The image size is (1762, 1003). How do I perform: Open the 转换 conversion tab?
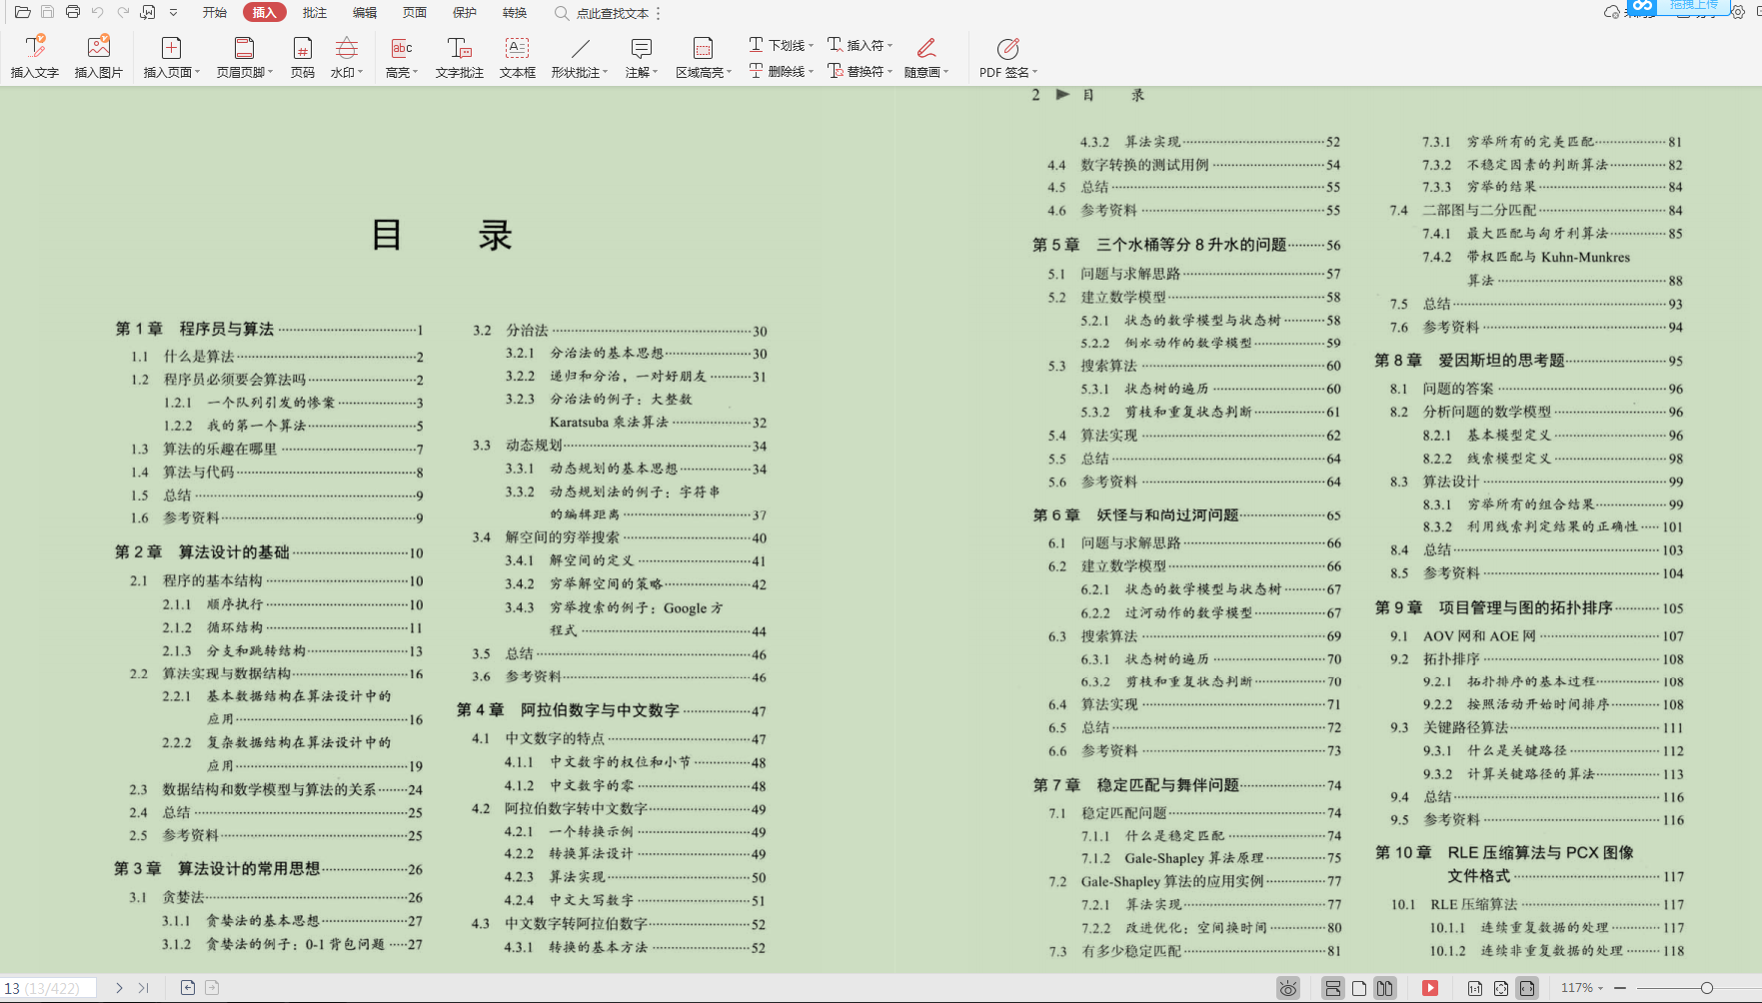click(515, 12)
